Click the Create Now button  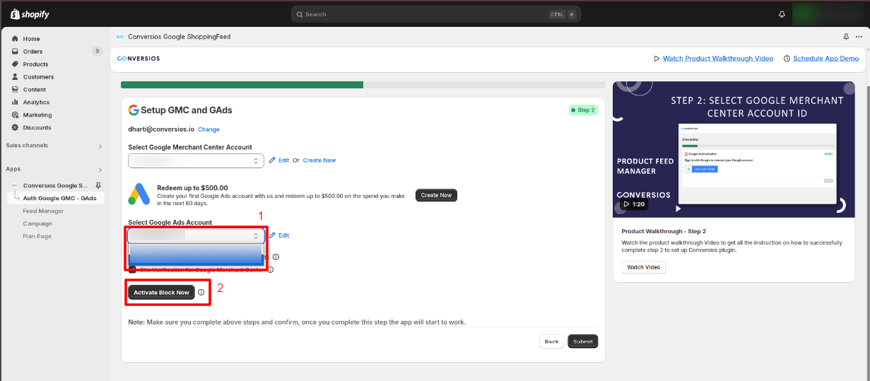click(436, 195)
